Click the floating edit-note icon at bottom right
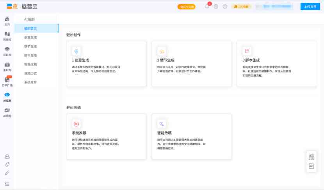This screenshot has height=190, width=324. click(312, 166)
